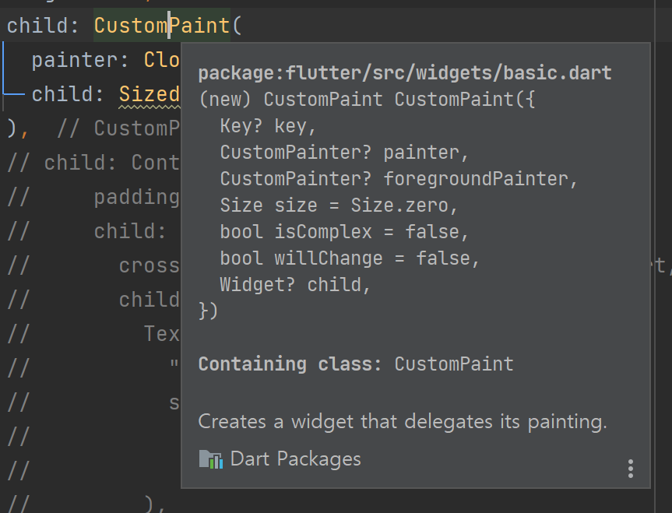The height and width of the screenshot is (513, 672).
Task: Click 'CustomPainter? foregroundPainter,' parameter line
Action: point(399,179)
